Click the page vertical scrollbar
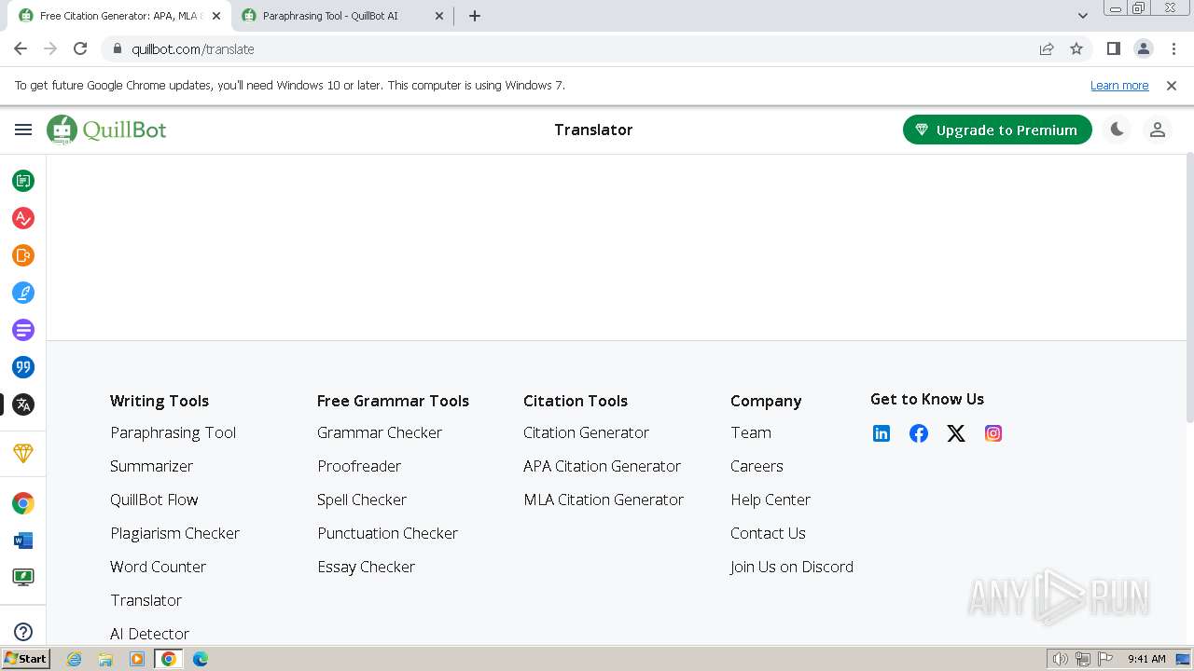1194x671 pixels. click(1189, 289)
